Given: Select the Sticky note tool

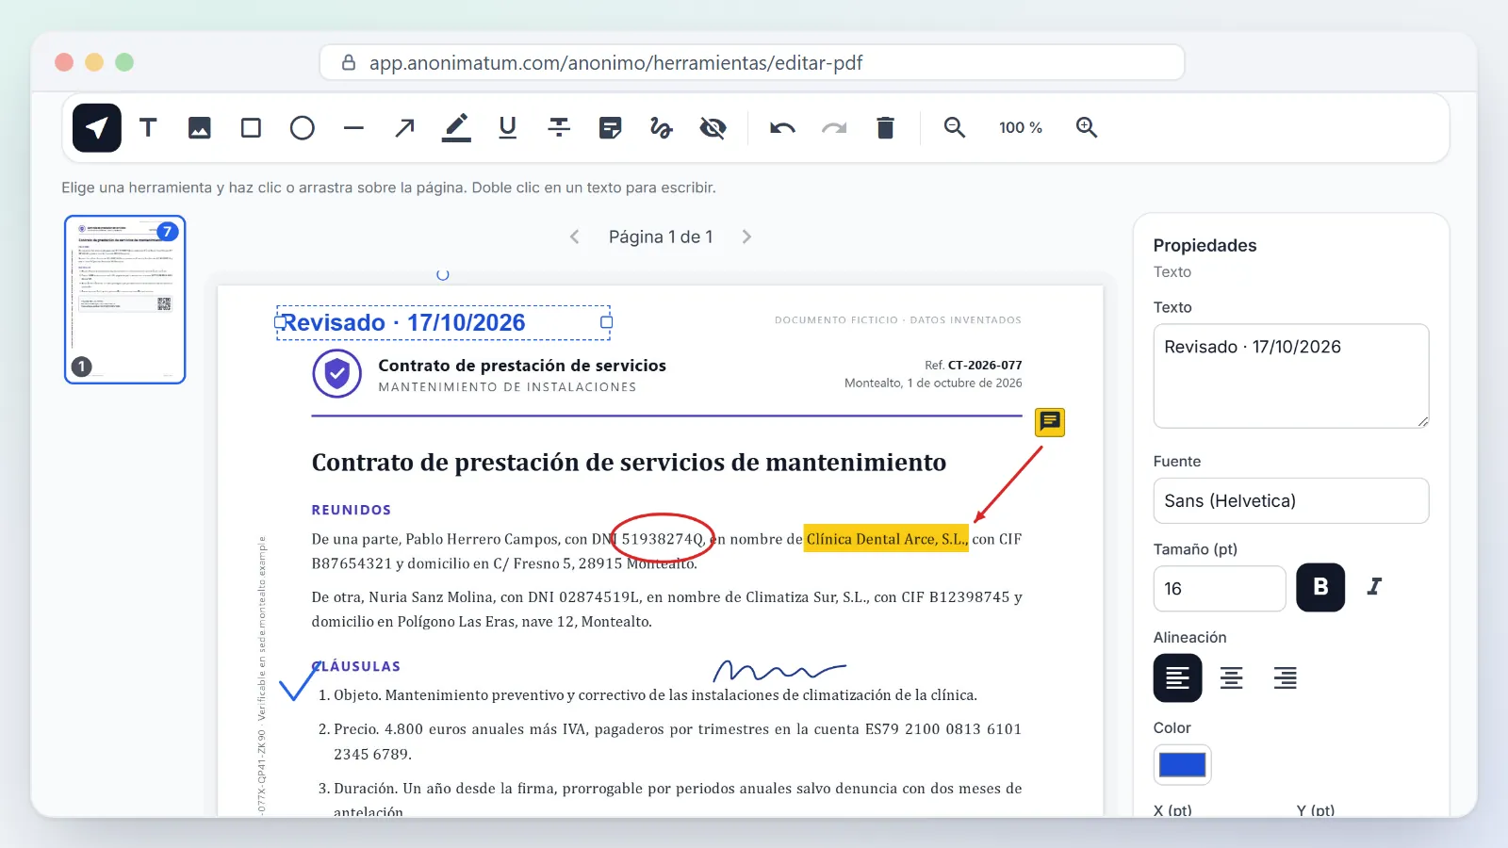Looking at the screenshot, I should (611, 128).
